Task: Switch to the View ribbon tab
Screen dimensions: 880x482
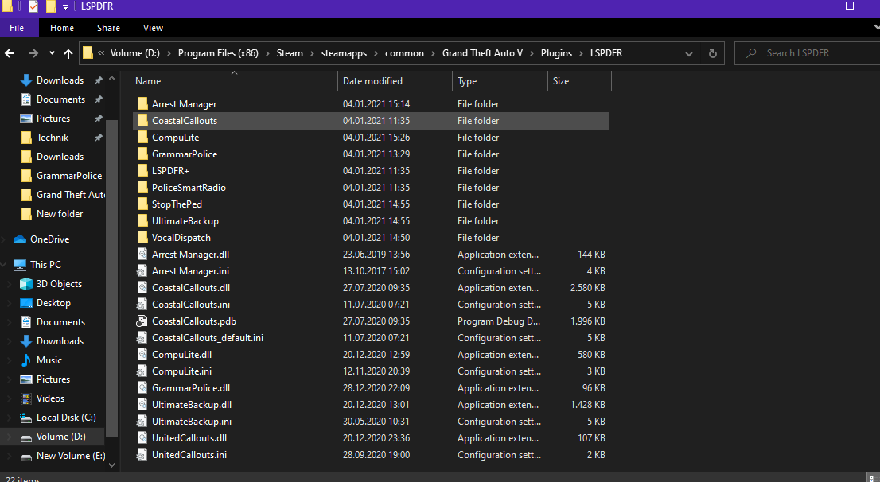Action: (x=153, y=28)
